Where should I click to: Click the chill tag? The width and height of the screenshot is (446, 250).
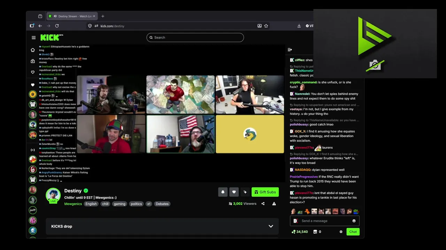(x=105, y=204)
